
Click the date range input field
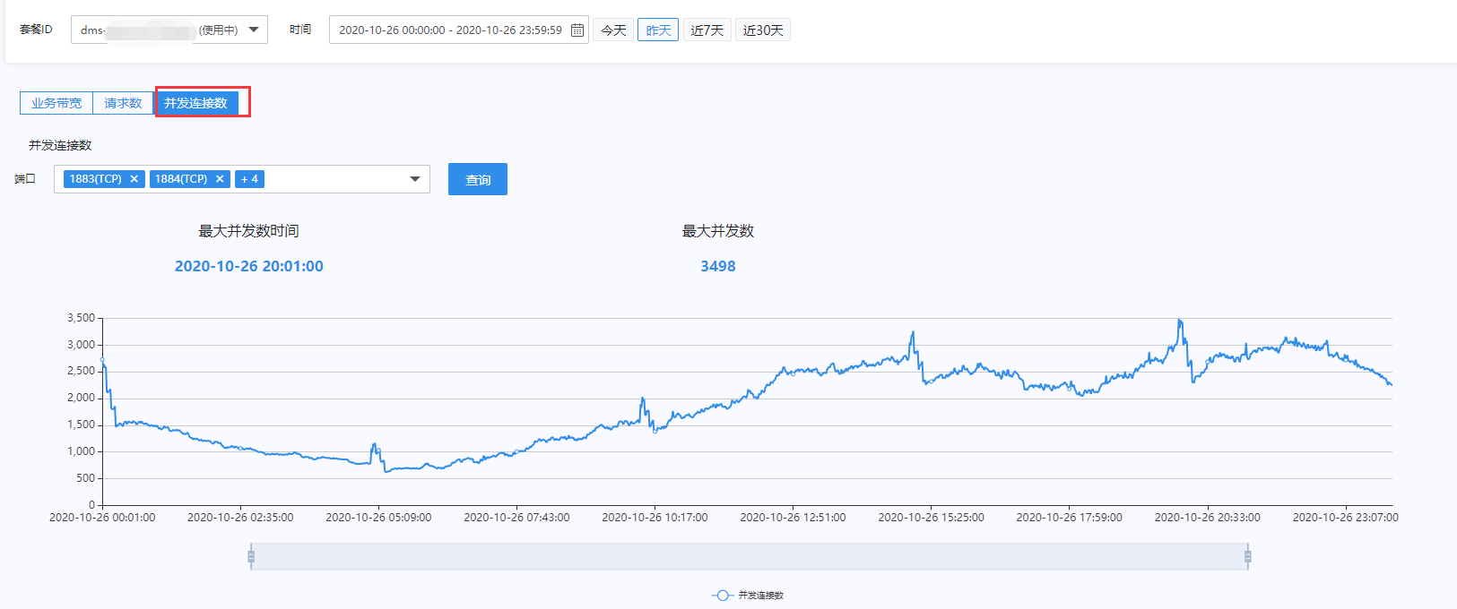450,30
